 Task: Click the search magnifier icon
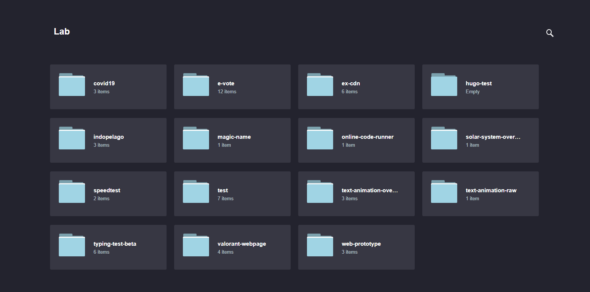[549, 33]
